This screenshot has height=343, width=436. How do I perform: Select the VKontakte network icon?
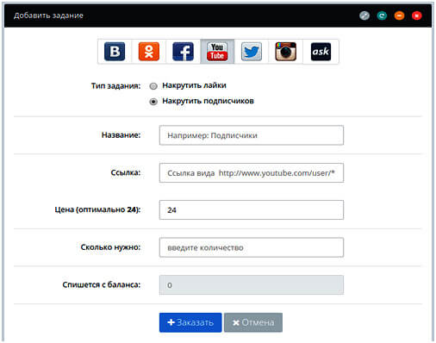coord(115,52)
